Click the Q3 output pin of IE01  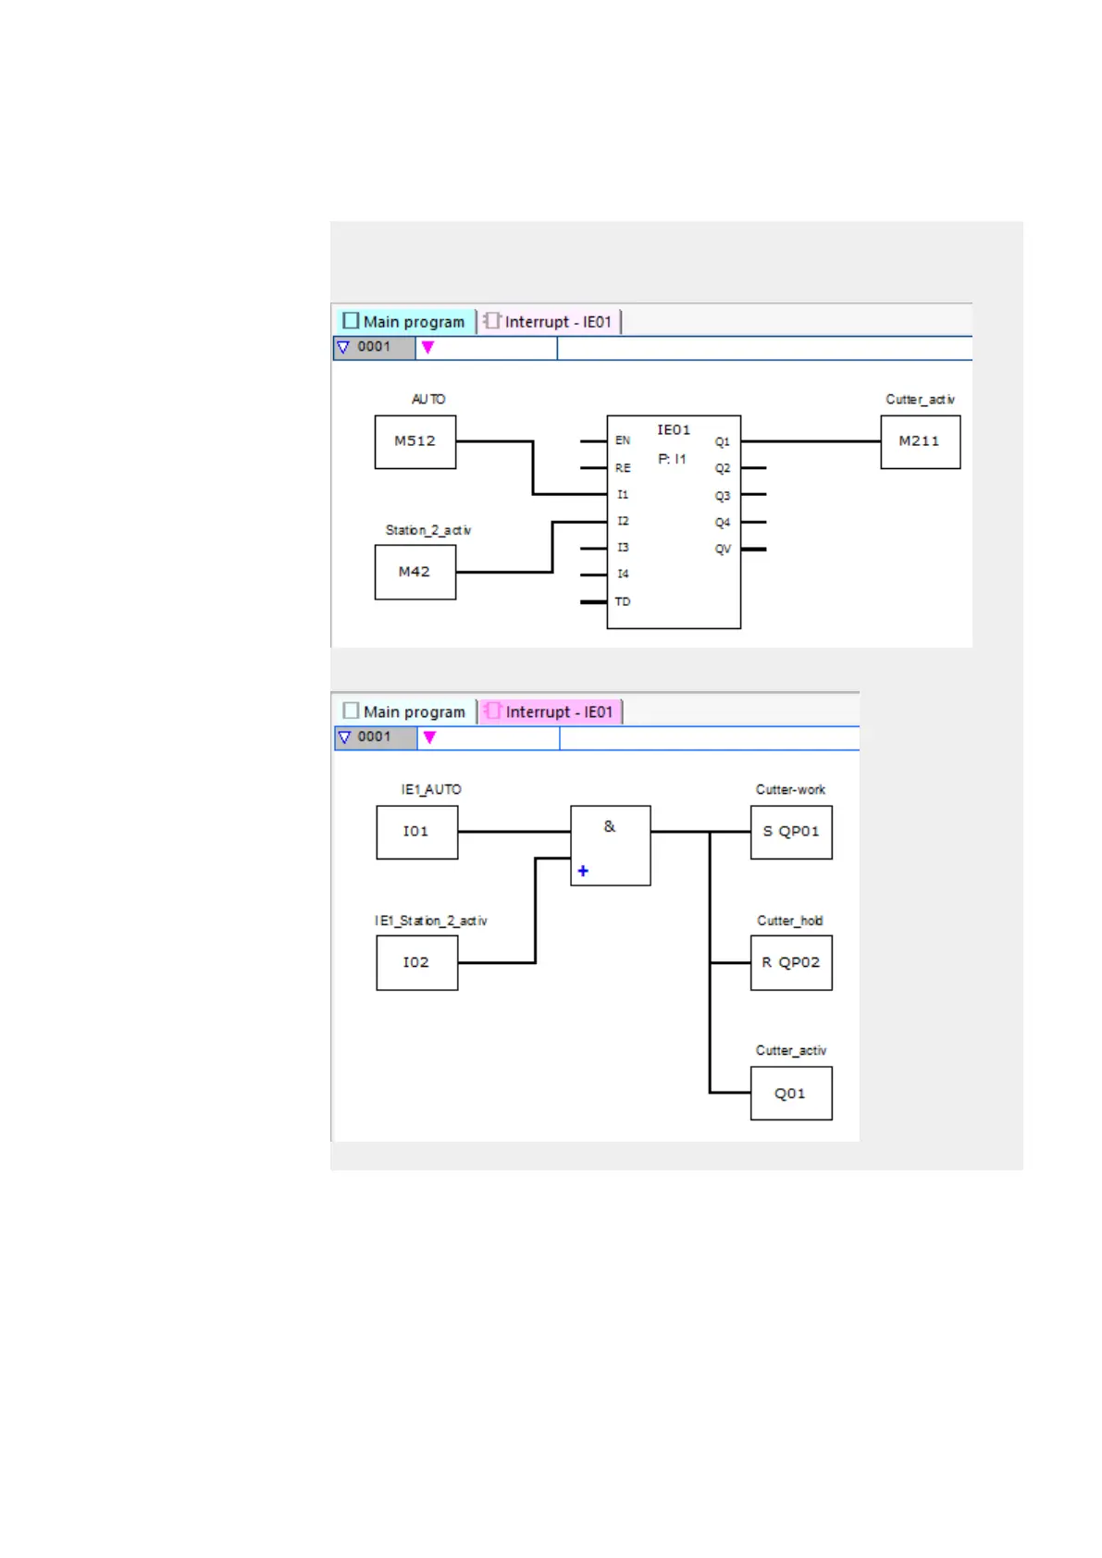[723, 497]
